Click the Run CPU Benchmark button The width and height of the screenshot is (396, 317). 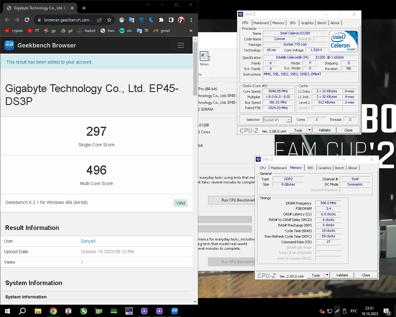[x=231, y=200]
